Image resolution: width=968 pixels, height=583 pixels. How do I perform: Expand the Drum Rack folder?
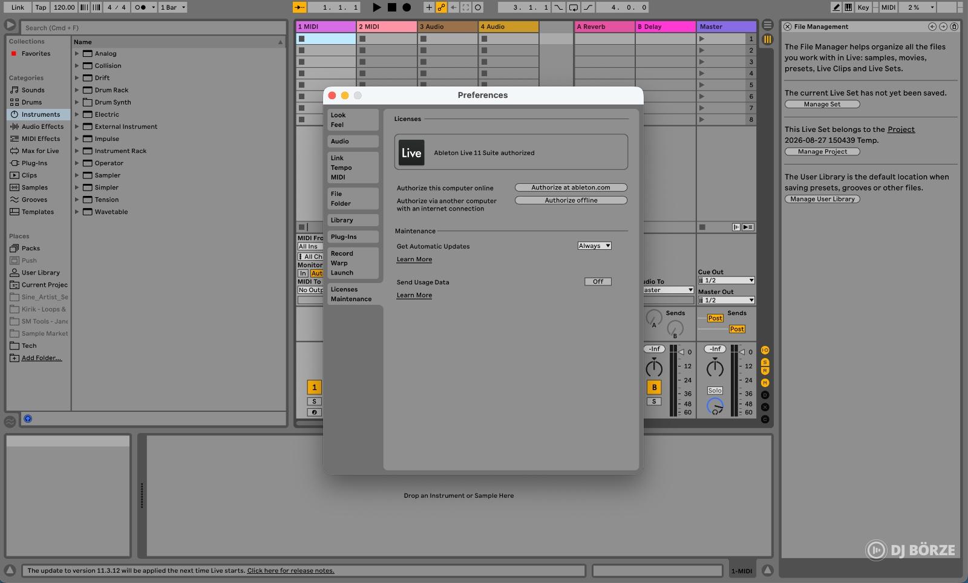point(77,90)
